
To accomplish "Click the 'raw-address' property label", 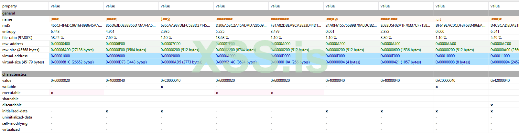I will 13,44.
